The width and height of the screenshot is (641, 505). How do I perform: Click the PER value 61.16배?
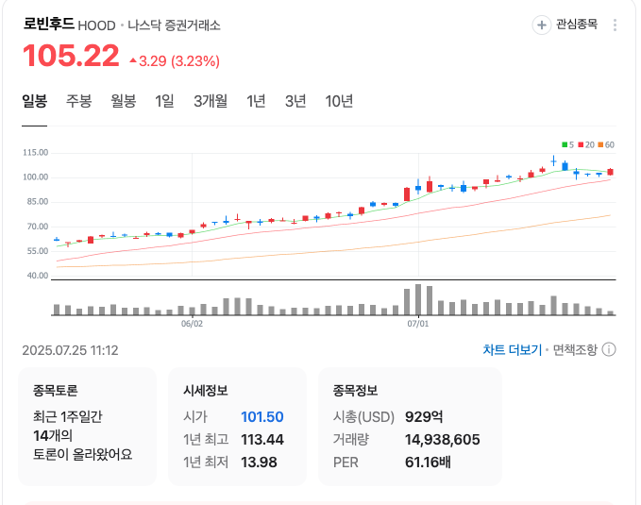tap(428, 463)
